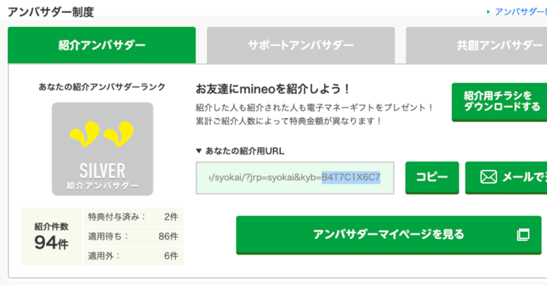Viewport: 547px width, 286px height.
Task: Click the SILVER 紹介アンバサダー rank badge
Action: pyautogui.click(x=103, y=149)
